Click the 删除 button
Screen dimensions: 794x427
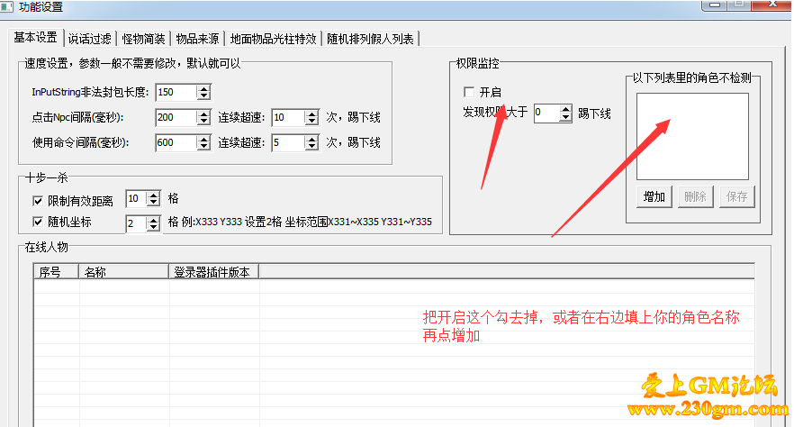(x=695, y=196)
